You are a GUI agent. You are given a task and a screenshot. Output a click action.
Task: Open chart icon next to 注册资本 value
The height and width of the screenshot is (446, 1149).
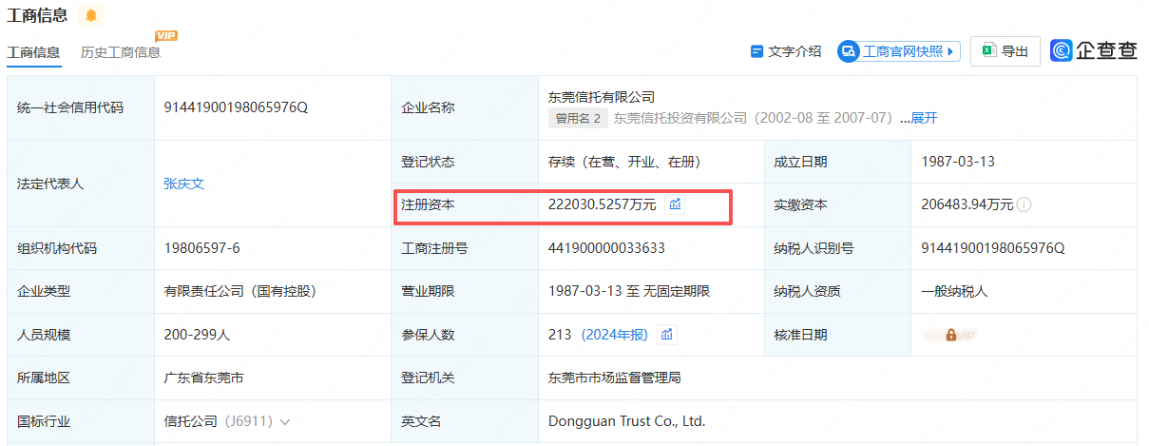[675, 204]
